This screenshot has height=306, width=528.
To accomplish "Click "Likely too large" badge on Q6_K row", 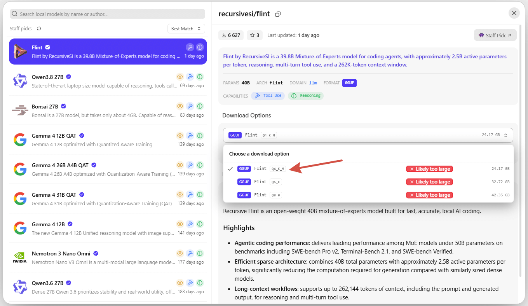I will 429,182.
